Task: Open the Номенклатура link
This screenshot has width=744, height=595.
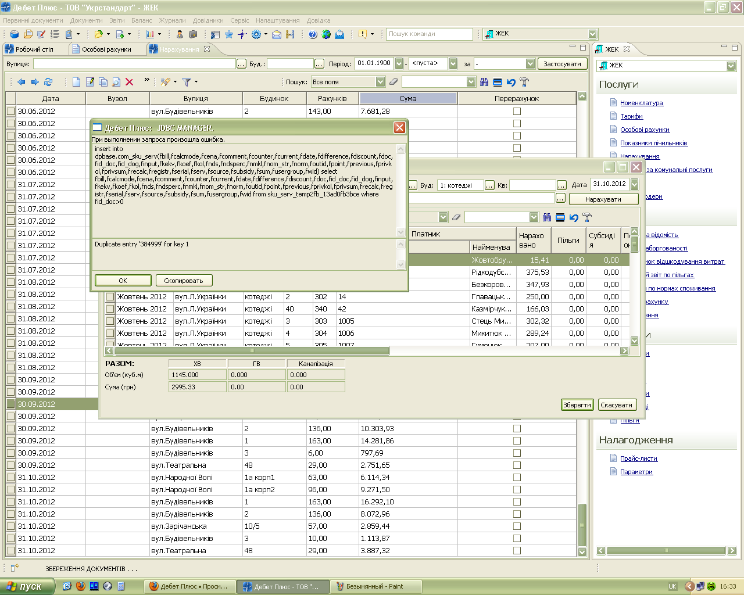Action: [641, 103]
